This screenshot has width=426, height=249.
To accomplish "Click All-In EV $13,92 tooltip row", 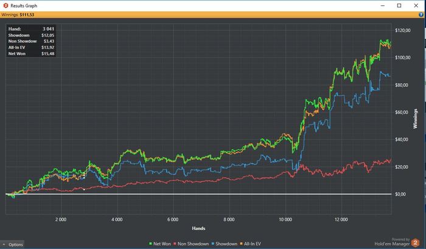I will click(x=31, y=47).
